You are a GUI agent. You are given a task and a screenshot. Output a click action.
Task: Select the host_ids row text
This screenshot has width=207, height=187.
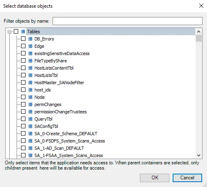(x=42, y=90)
